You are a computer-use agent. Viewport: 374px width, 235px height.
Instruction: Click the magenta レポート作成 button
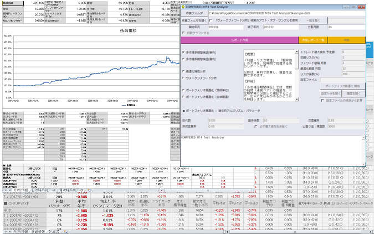click(239, 40)
